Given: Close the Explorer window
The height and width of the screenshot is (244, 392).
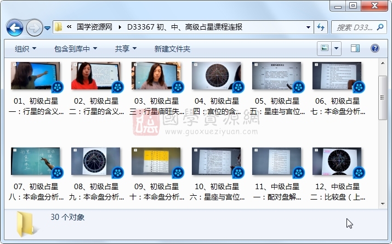Looking at the screenshot, I should tap(374, 6).
